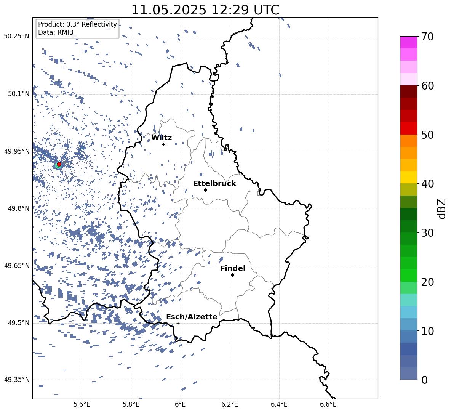Select the Findel city label
The width and height of the screenshot is (451, 412).
coord(233,268)
